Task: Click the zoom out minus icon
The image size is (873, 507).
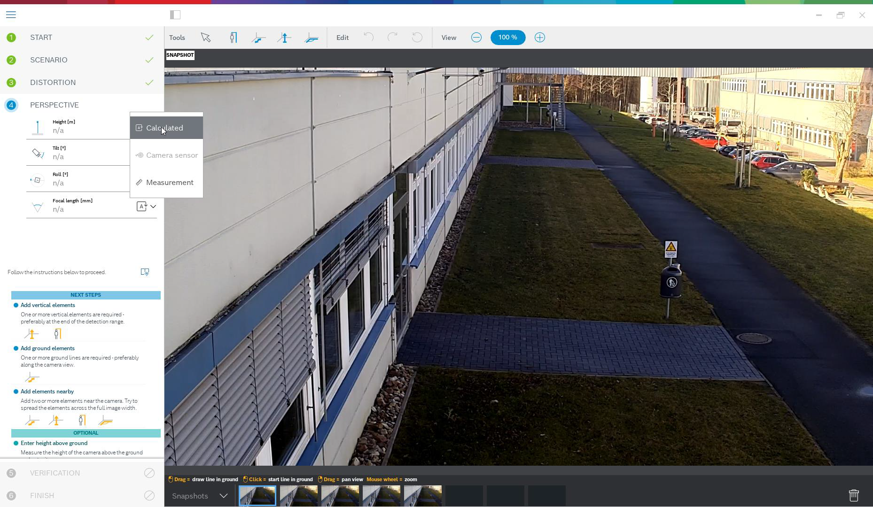Action: pos(476,38)
